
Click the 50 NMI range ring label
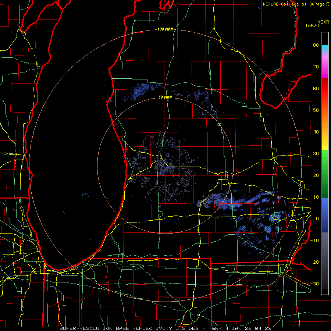[x=165, y=97]
